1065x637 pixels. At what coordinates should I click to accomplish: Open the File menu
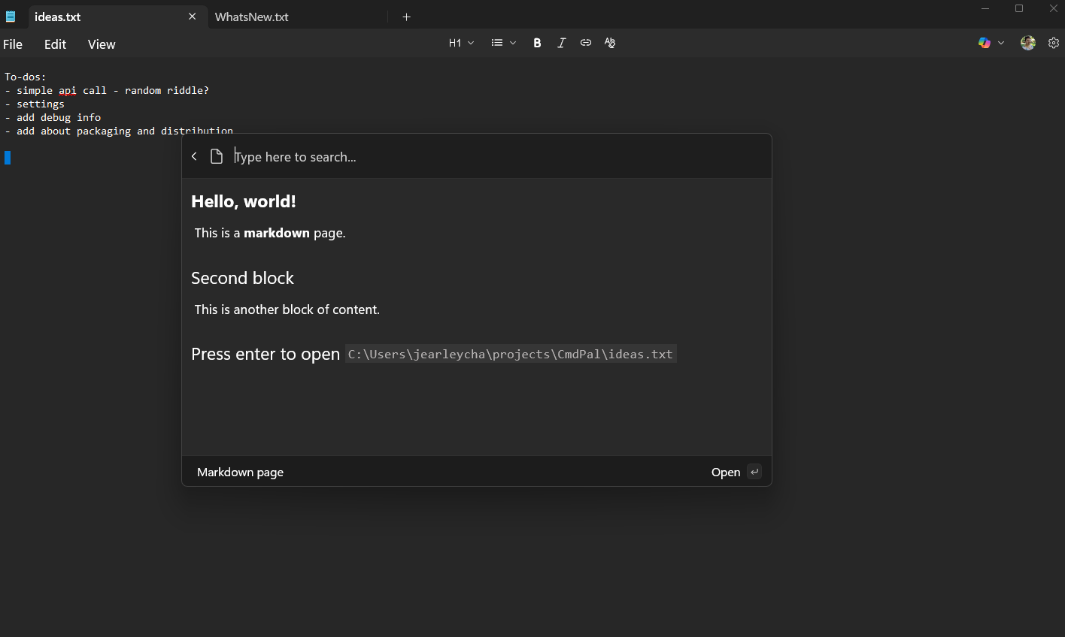(x=13, y=44)
